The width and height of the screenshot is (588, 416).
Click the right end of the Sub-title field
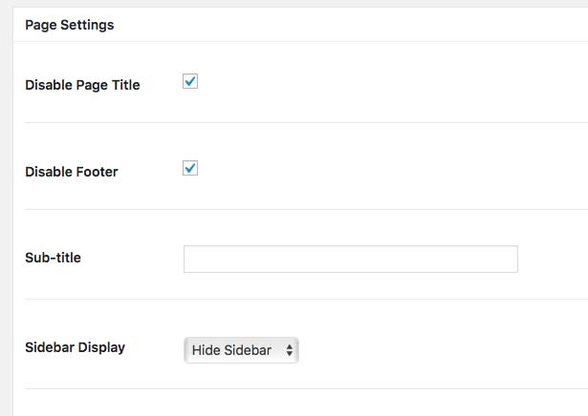click(513, 259)
